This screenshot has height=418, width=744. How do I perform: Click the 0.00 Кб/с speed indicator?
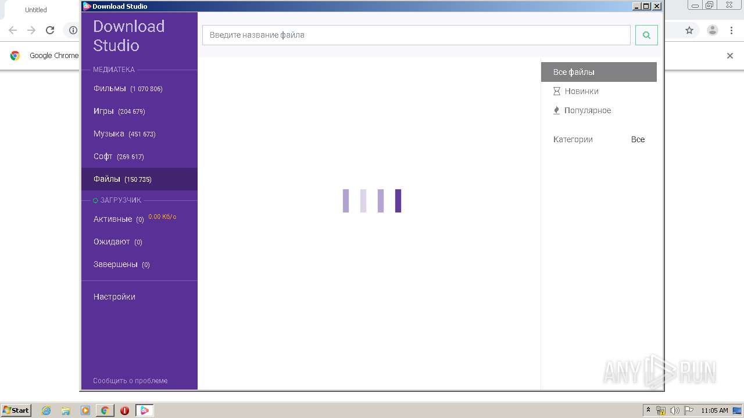pyautogui.click(x=162, y=217)
